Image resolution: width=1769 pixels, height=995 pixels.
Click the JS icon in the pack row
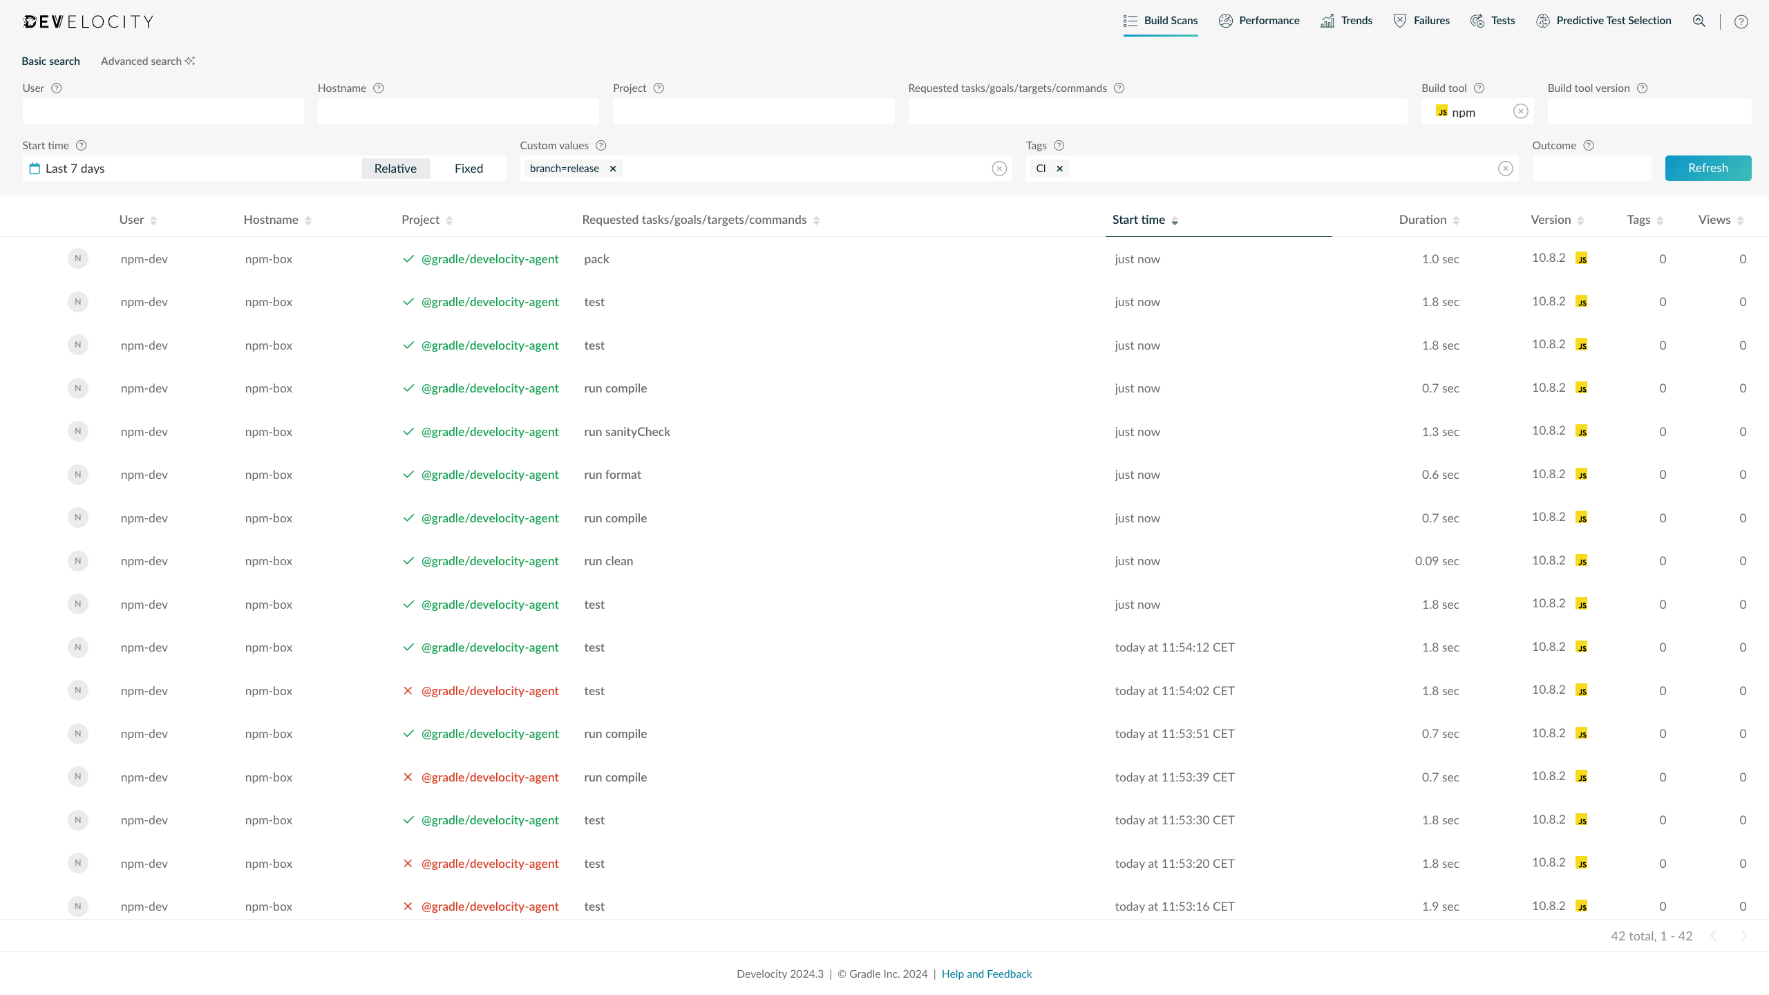coord(1581,258)
